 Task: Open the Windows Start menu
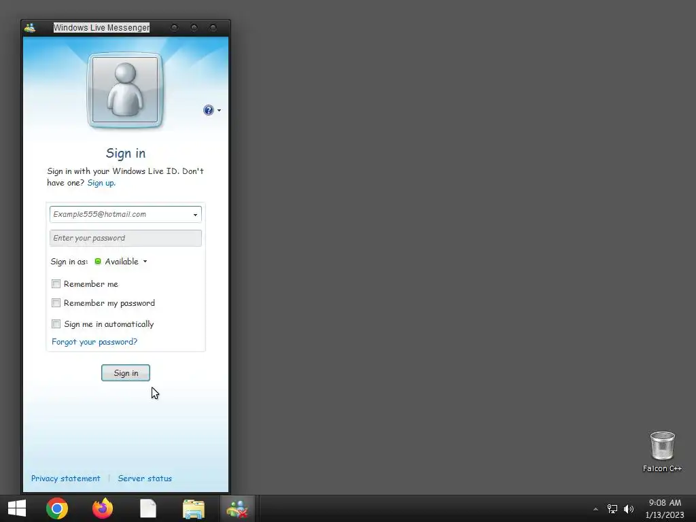[x=17, y=508]
